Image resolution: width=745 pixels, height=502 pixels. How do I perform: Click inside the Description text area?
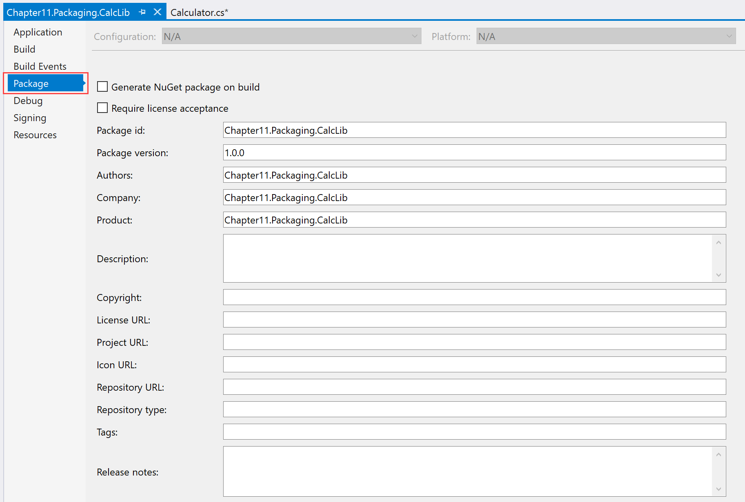468,258
